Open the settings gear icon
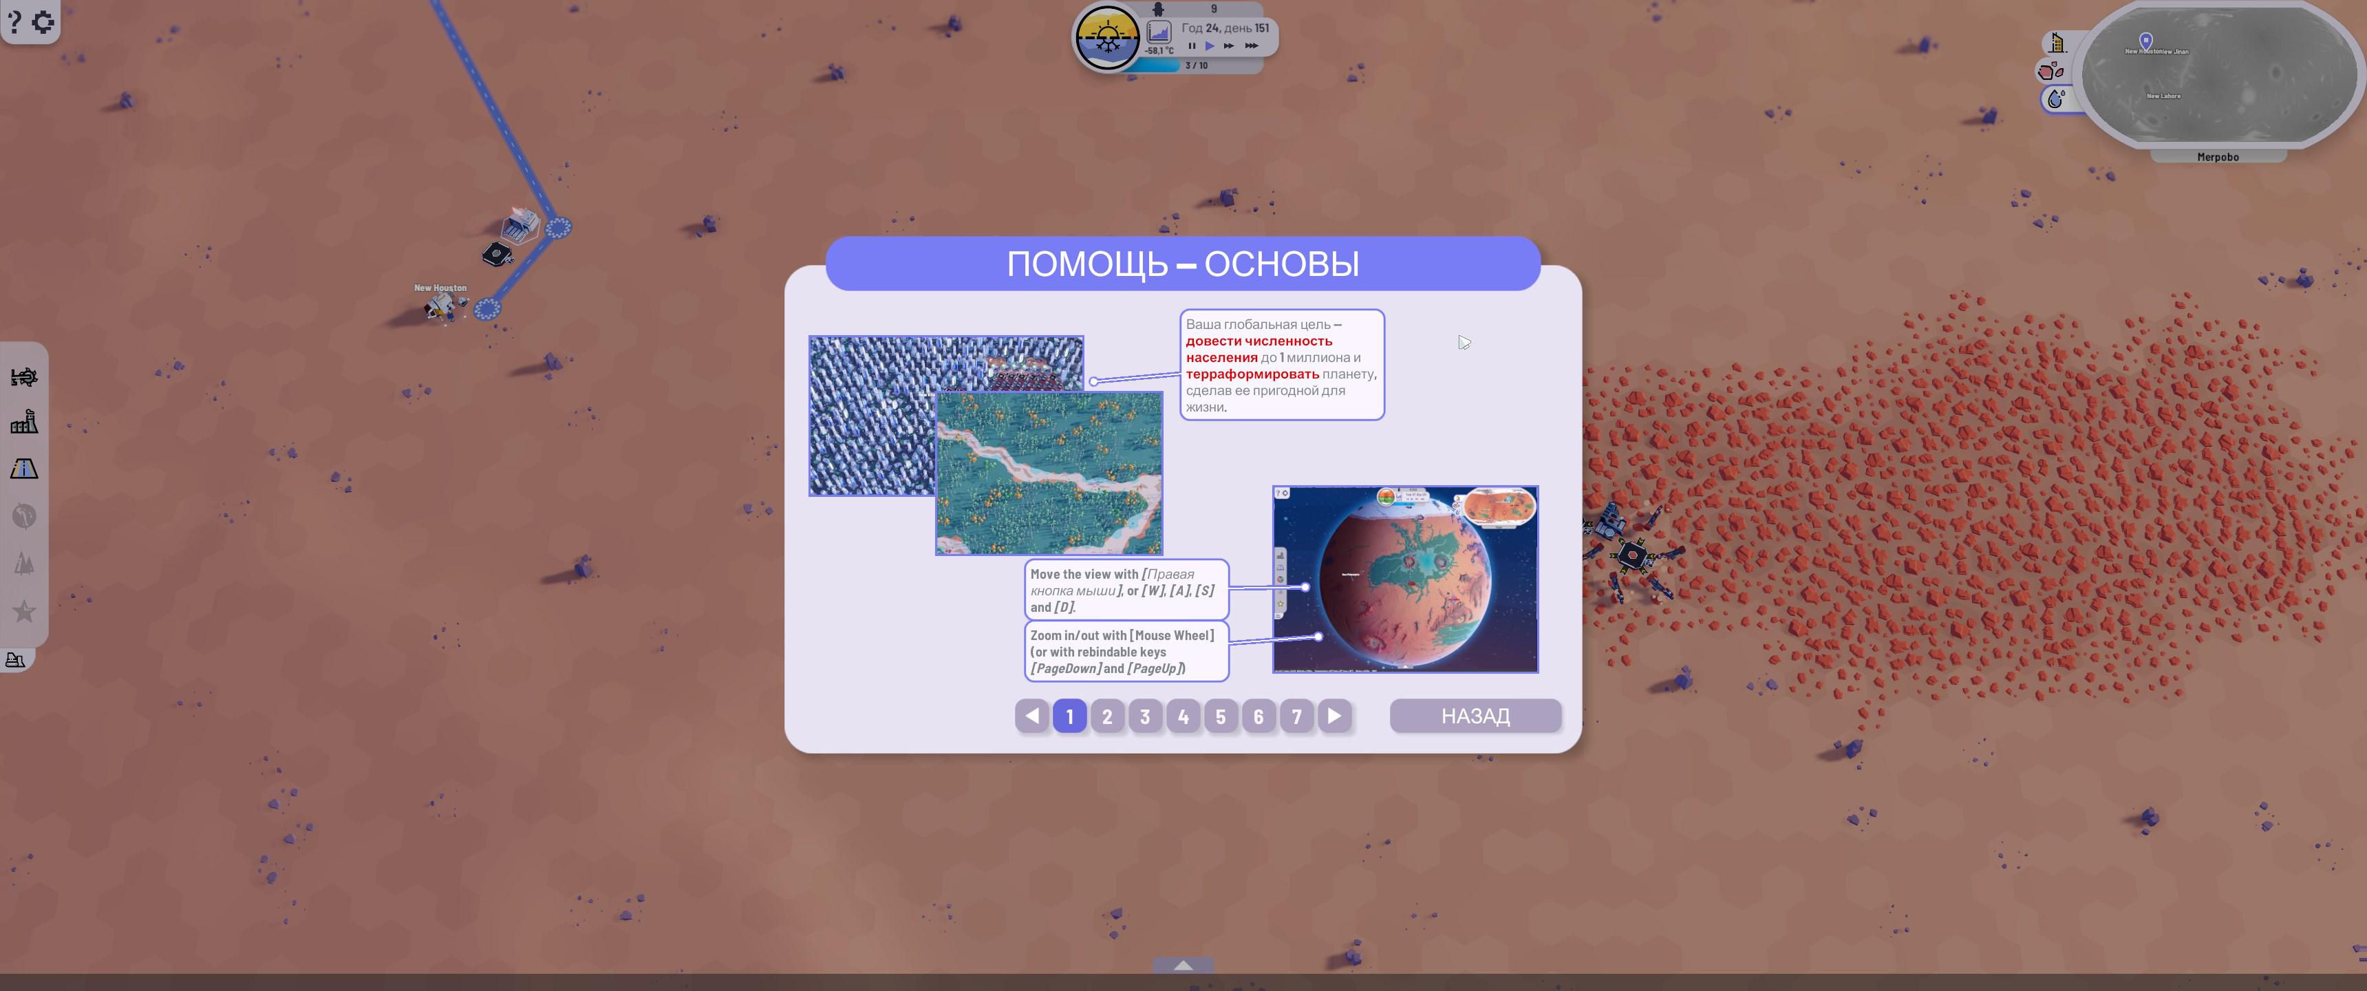This screenshot has width=2367, height=991. [x=42, y=21]
